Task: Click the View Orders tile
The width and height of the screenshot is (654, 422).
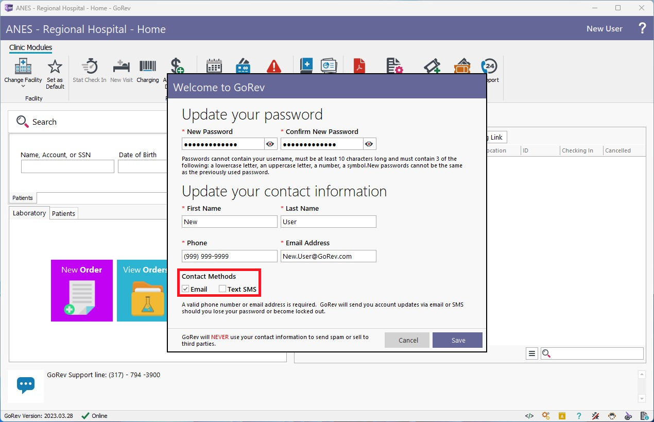Action: 142,291
